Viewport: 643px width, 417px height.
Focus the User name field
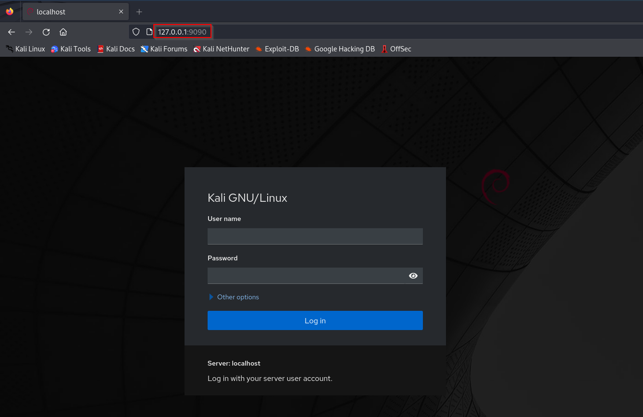[x=315, y=236]
